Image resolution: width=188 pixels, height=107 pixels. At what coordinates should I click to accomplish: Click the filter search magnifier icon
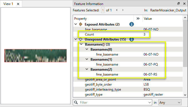tap(76, 103)
